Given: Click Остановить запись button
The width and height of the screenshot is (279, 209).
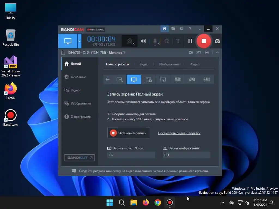Looking at the screenshot, I should pos(129,133).
